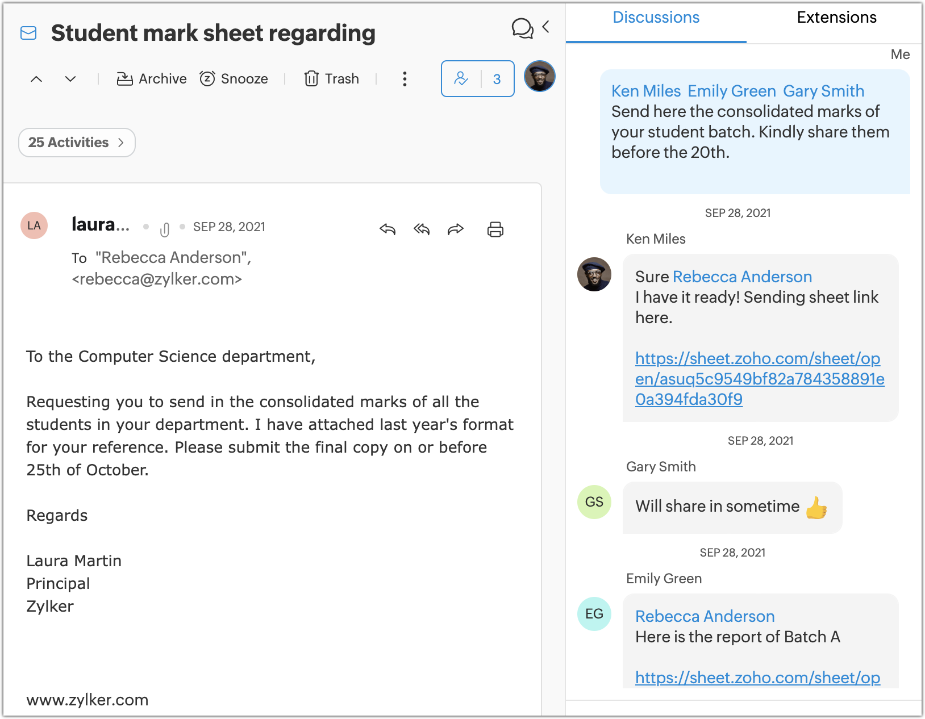The width and height of the screenshot is (925, 719).
Task: Switch to the Extensions tab
Action: (836, 18)
